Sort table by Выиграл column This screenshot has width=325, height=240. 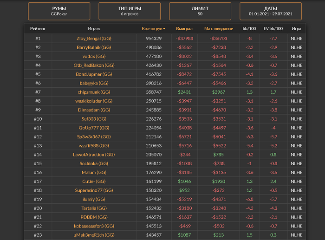coord(184,29)
